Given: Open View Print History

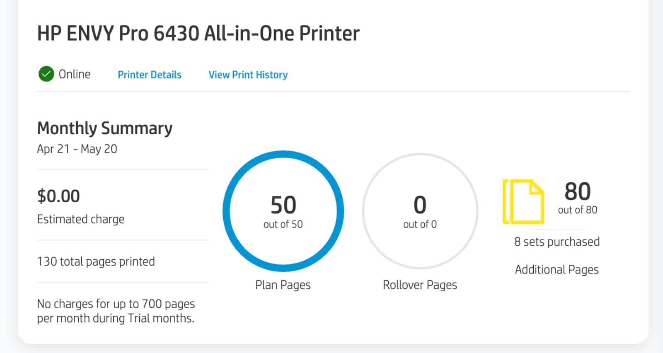Looking at the screenshot, I should [248, 75].
